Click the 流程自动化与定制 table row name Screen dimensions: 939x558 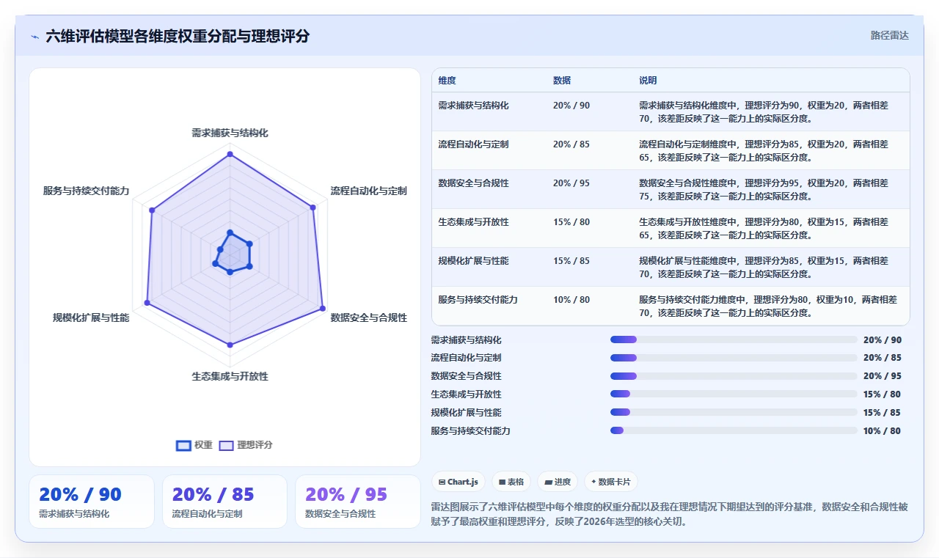[x=473, y=144]
